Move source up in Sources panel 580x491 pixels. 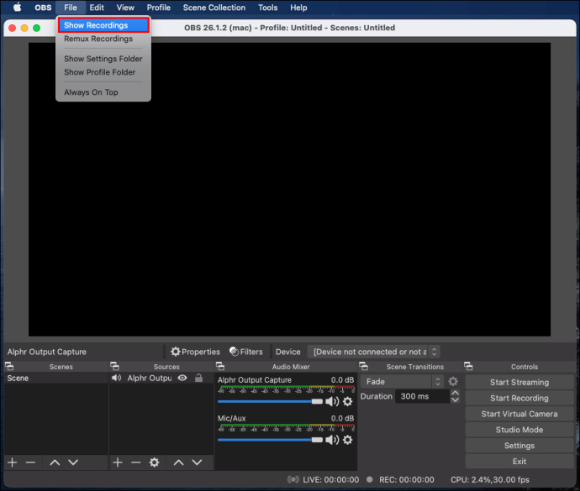(x=179, y=462)
